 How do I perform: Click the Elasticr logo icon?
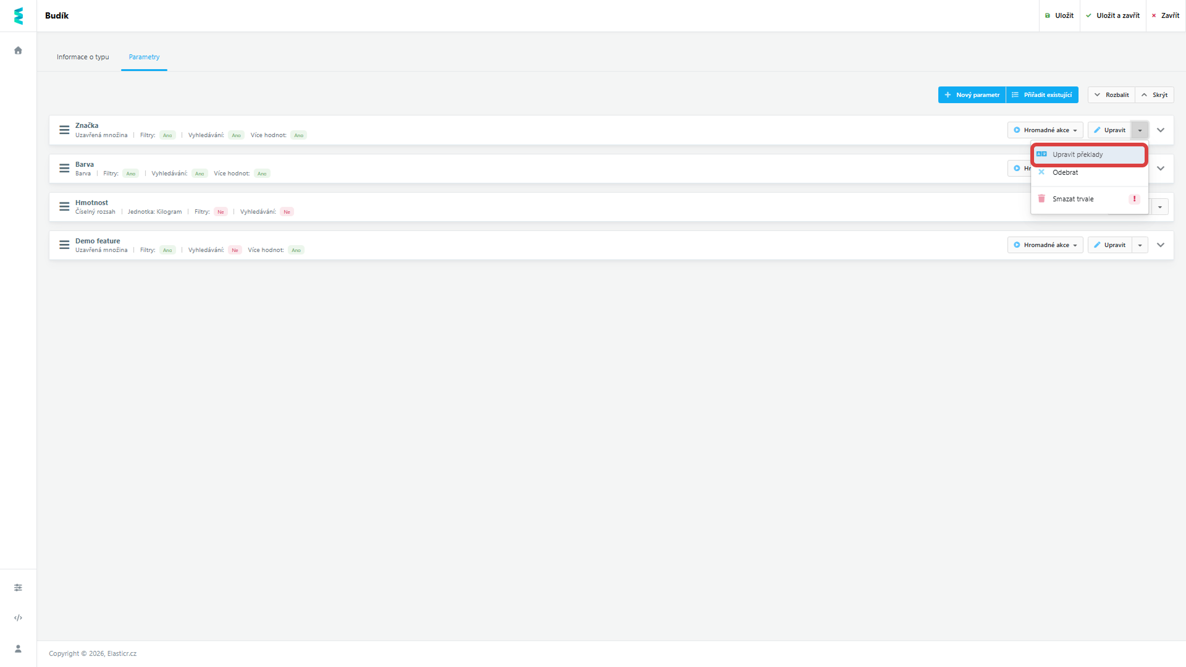pos(19,16)
